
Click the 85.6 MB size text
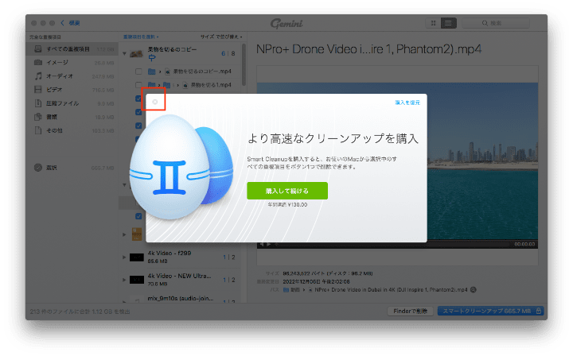tap(158, 261)
